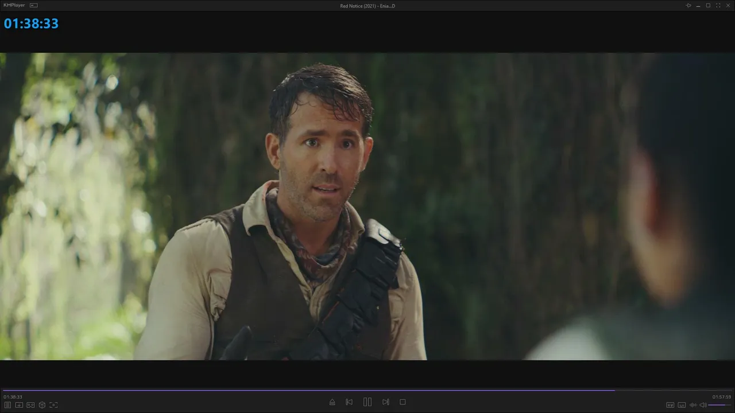Image resolution: width=735 pixels, height=413 pixels.
Task: Click the compact mode icon beside KMPlayer logo
Action: 33,6
